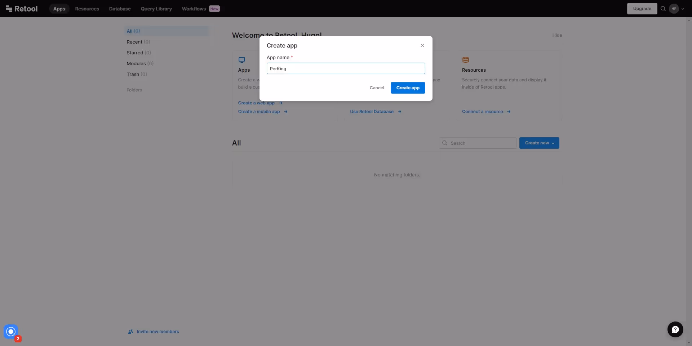Viewport: 692px width, 346px height.
Task: Click Create app button in dialog
Action: tap(408, 88)
